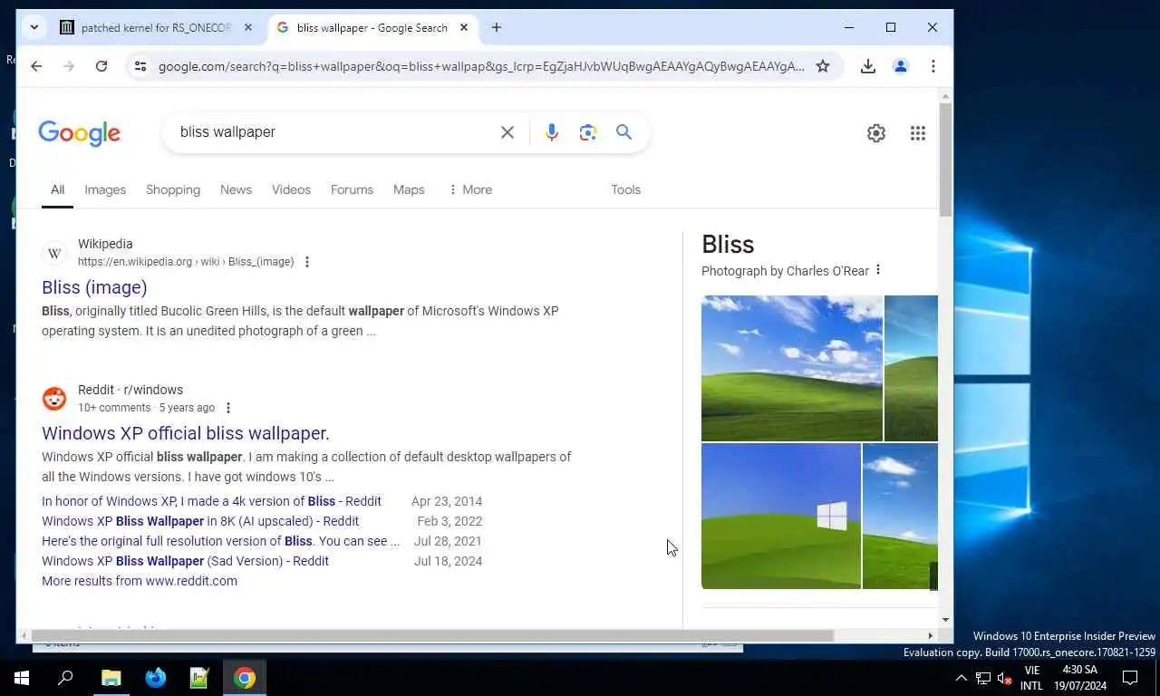This screenshot has height=696, width=1160.
Task: Select the All results tab
Action: pyautogui.click(x=57, y=189)
